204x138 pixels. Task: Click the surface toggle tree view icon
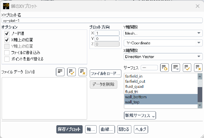176,68
